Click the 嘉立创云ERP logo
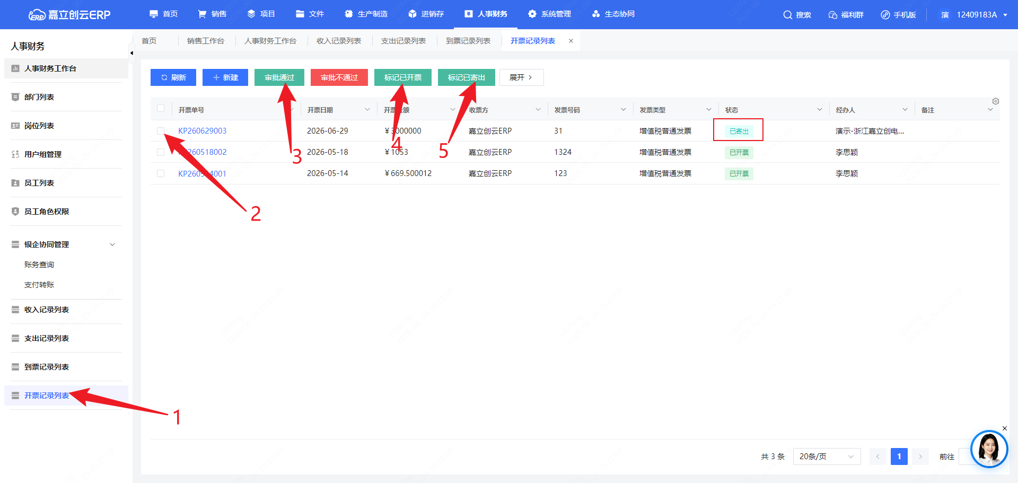 pyautogui.click(x=69, y=15)
